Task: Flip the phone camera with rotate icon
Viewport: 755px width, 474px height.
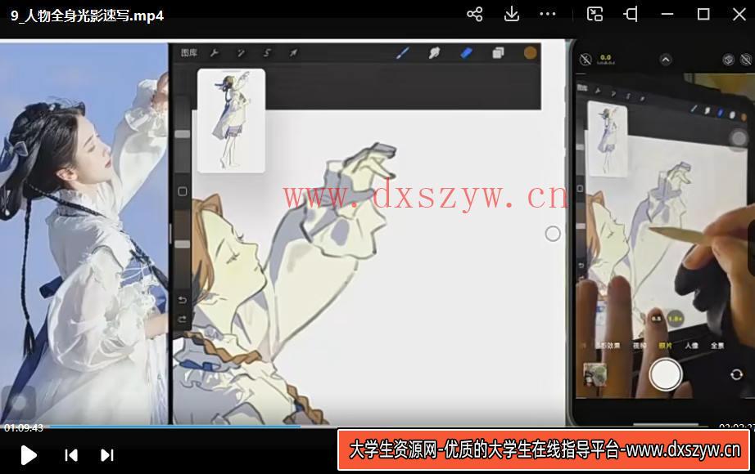Action: pos(736,374)
